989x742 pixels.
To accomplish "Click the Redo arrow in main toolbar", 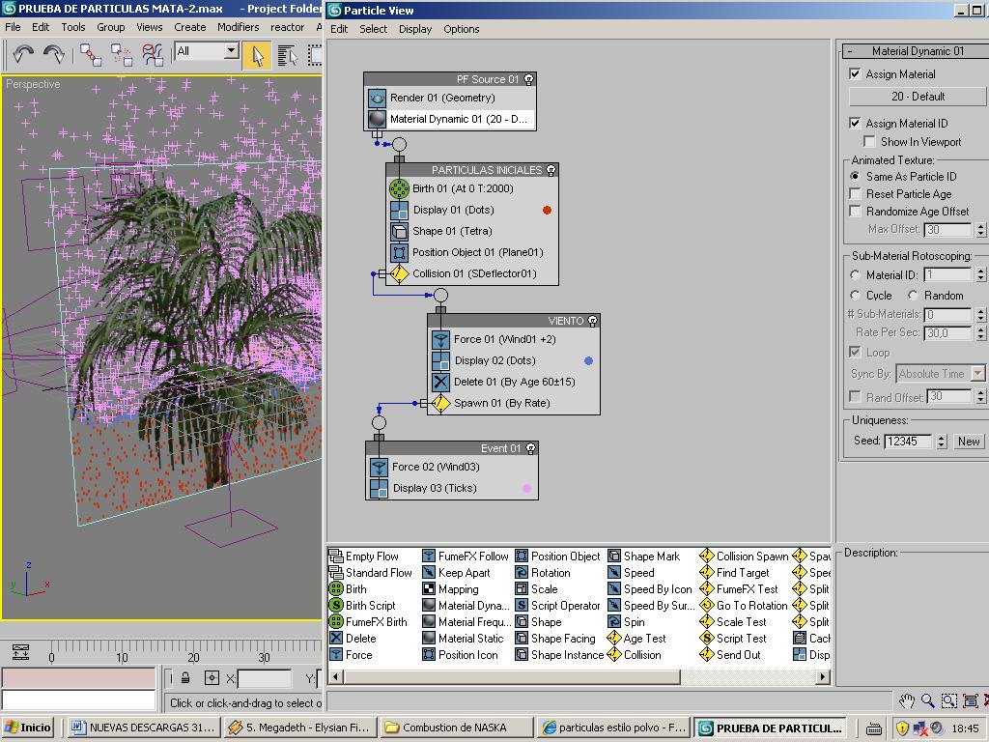I will click(54, 54).
